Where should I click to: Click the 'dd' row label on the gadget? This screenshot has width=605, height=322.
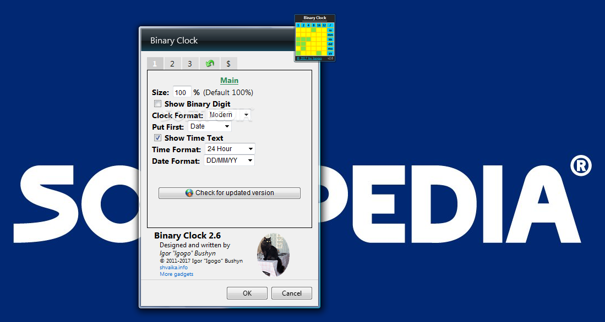click(330, 44)
